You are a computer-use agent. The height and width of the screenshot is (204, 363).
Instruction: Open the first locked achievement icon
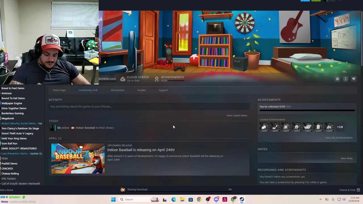tap(264, 127)
